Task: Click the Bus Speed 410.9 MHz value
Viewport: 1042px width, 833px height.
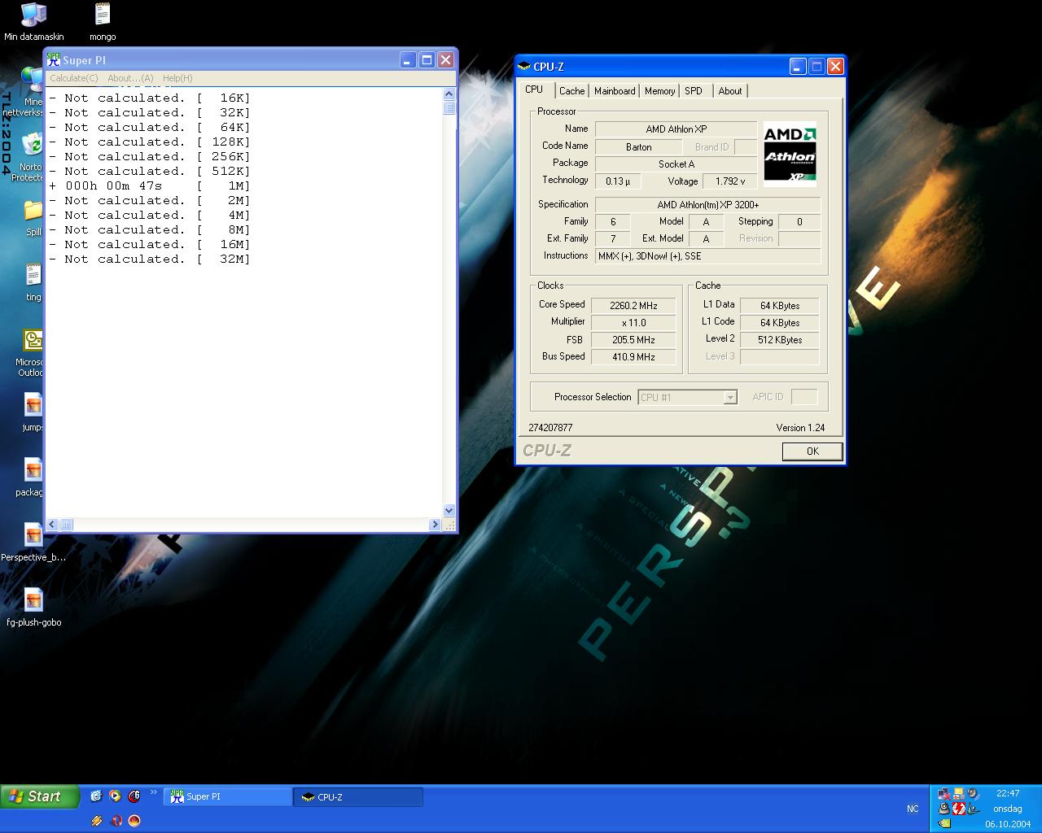Action: point(634,357)
